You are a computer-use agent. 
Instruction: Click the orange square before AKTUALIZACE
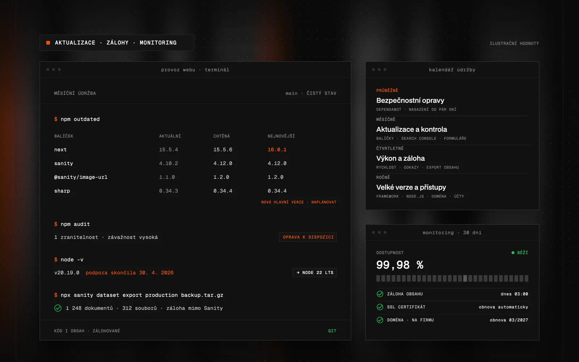click(48, 43)
